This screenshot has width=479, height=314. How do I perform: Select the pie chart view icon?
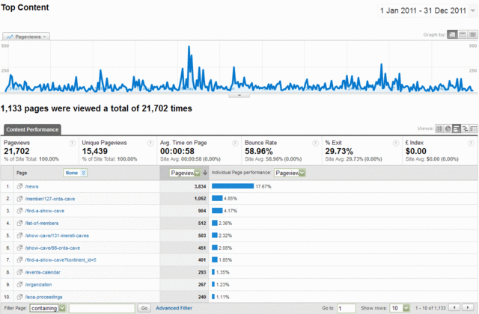click(x=448, y=129)
